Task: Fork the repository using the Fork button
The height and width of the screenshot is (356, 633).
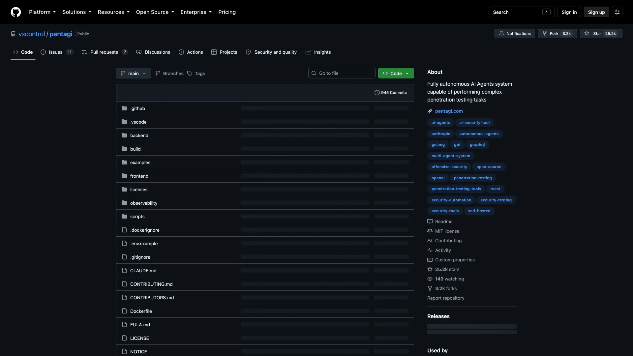Action: click(557, 34)
